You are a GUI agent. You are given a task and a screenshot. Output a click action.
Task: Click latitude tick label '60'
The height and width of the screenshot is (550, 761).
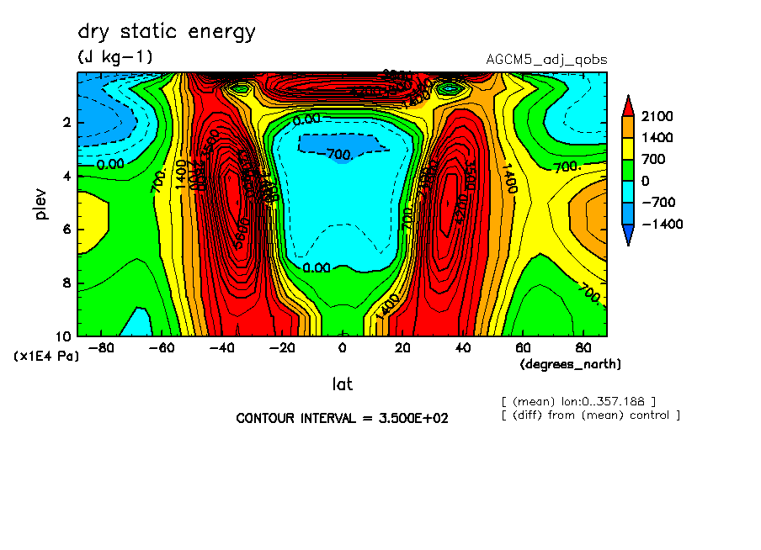524,348
